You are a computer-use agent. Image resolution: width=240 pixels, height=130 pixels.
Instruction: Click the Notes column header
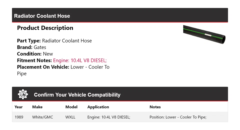point(155,107)
